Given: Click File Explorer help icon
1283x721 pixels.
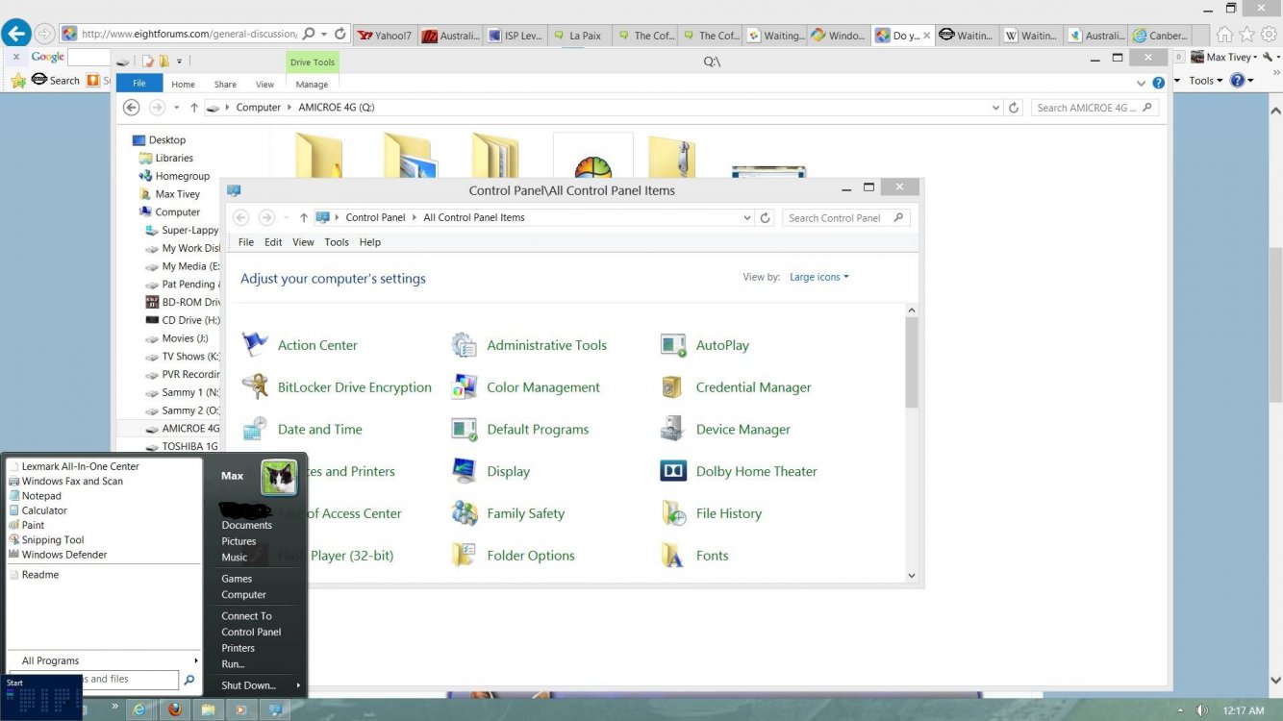Looking at the screenshot, I should point(1158,84).
